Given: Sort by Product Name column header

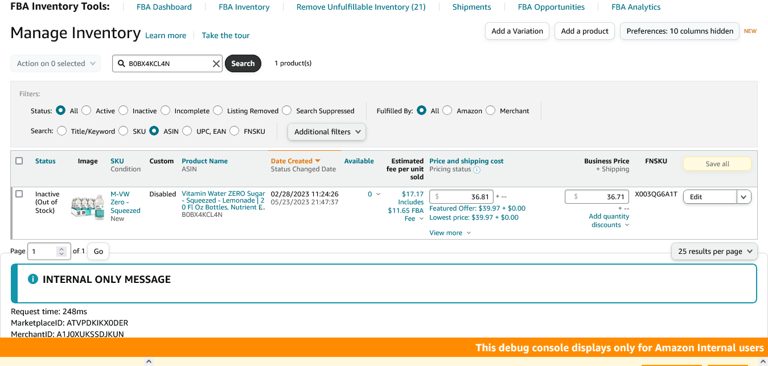Looking at the screenshot, I should [204, 161].
